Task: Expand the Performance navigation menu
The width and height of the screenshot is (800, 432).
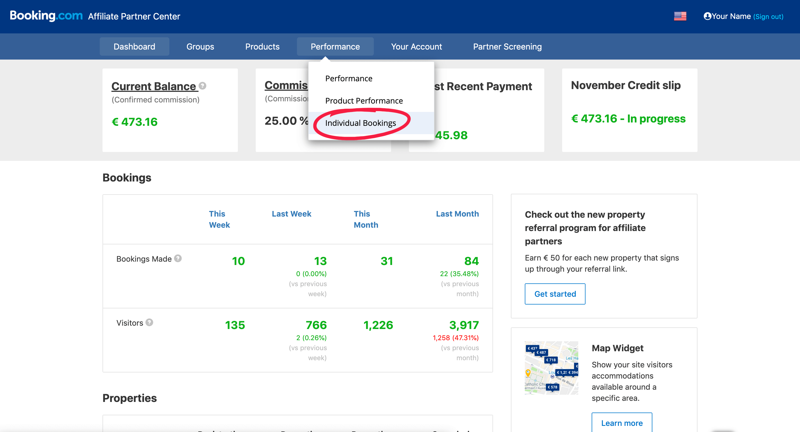Action: point(335,46)
